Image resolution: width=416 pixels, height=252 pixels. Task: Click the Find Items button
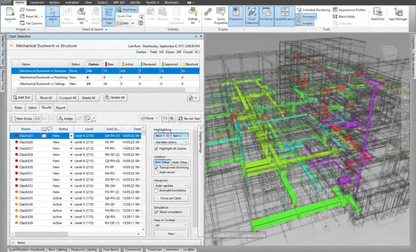click(x=127, y=10)
